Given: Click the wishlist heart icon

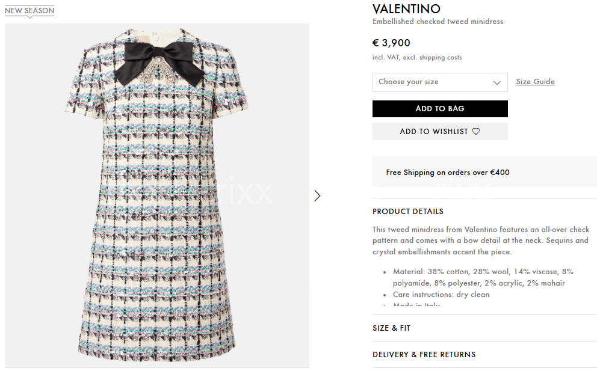Looking at the screenshot, I should coord(476,131).
